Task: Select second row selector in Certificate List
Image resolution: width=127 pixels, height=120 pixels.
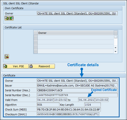Action: coord(36,42)
